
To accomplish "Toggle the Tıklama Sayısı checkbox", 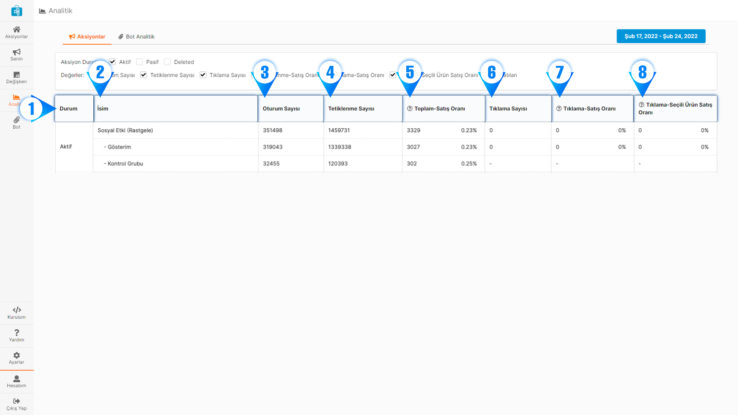I will click(x=203, y=75).
